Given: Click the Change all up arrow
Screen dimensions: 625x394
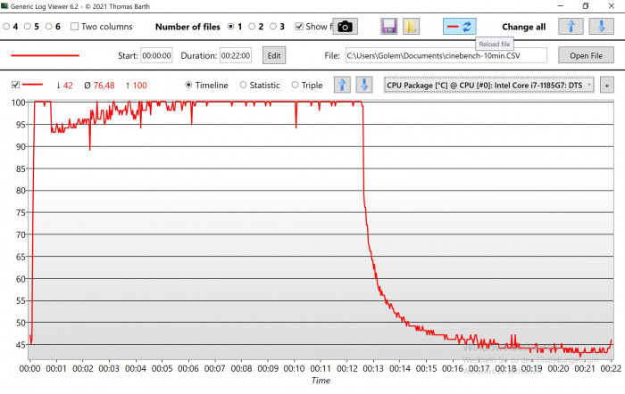Looking at the screenshot, I should click(x=571, y=27).
